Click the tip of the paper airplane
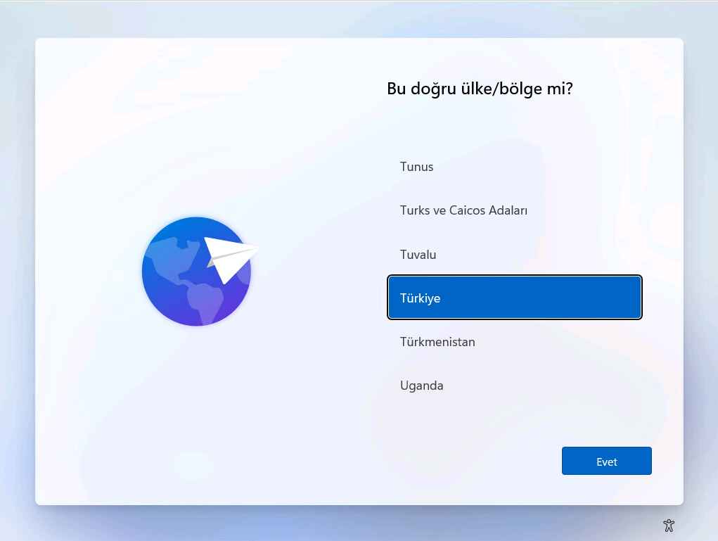The height and width of the screenshot is (541, 718). (256, 248)
